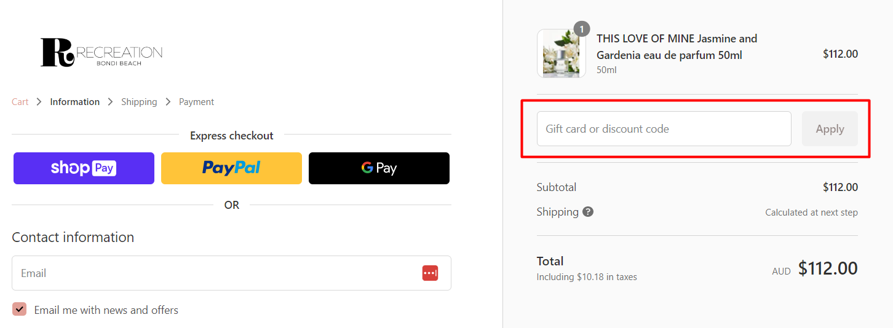Focus the Email input field
The image size is (893, 328).
pyautogui.click(x=215, y=273)
